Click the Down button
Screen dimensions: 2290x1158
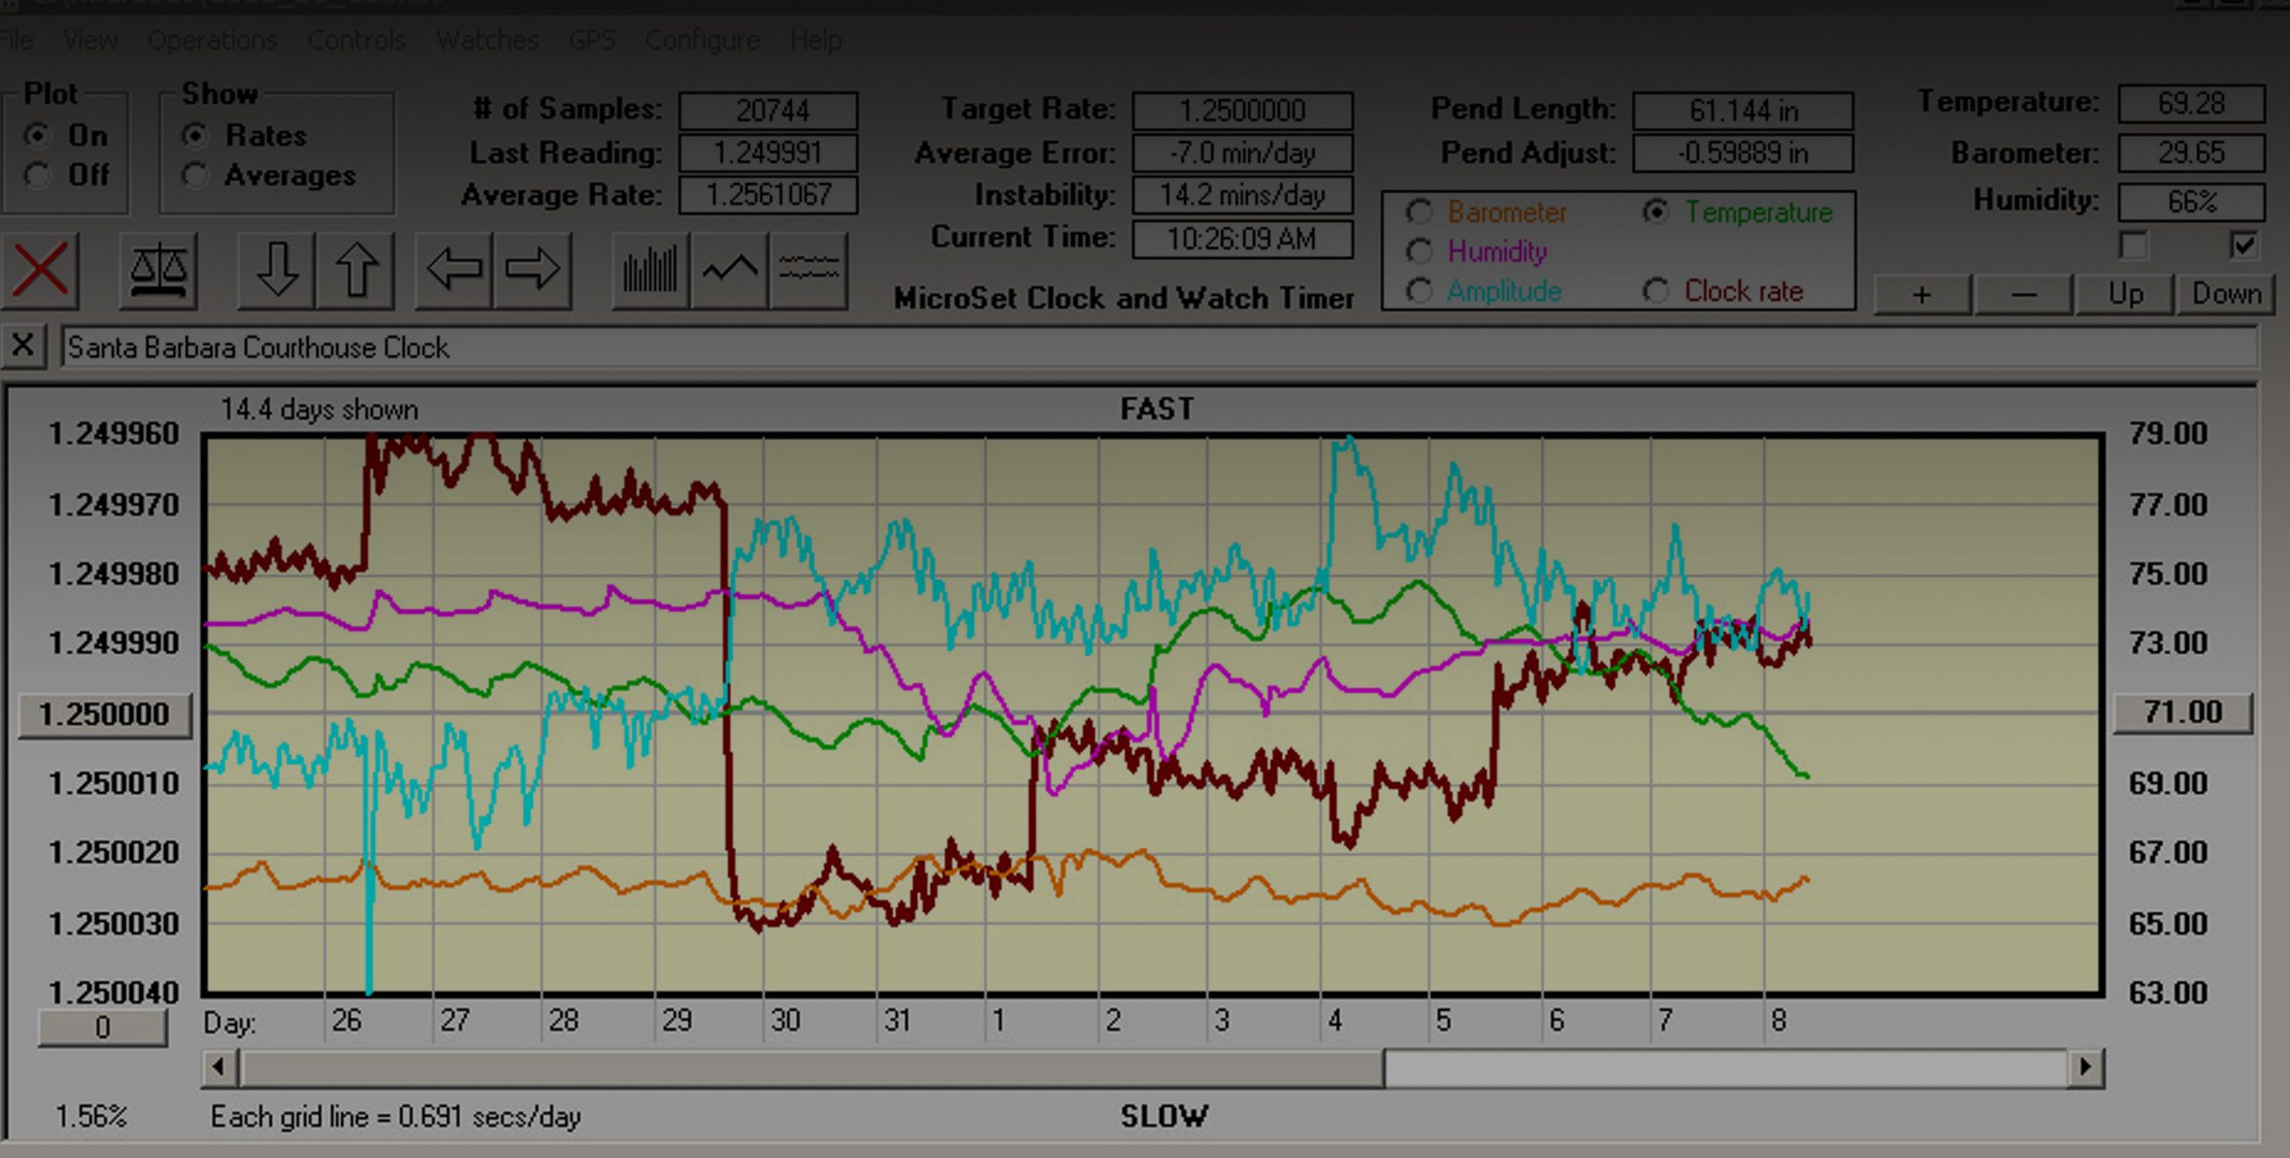tap(2226, 294)
